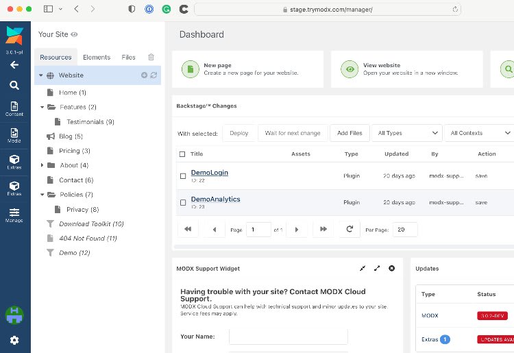Close the MODX Support Widget
Viewport: 514px width, 353px height.
click(392, 268)
